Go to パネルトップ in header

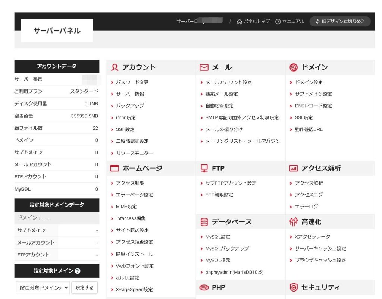pyautogui.click(x=253, y=22)
